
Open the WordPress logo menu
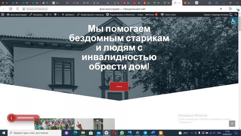click(x=3, y=15)
